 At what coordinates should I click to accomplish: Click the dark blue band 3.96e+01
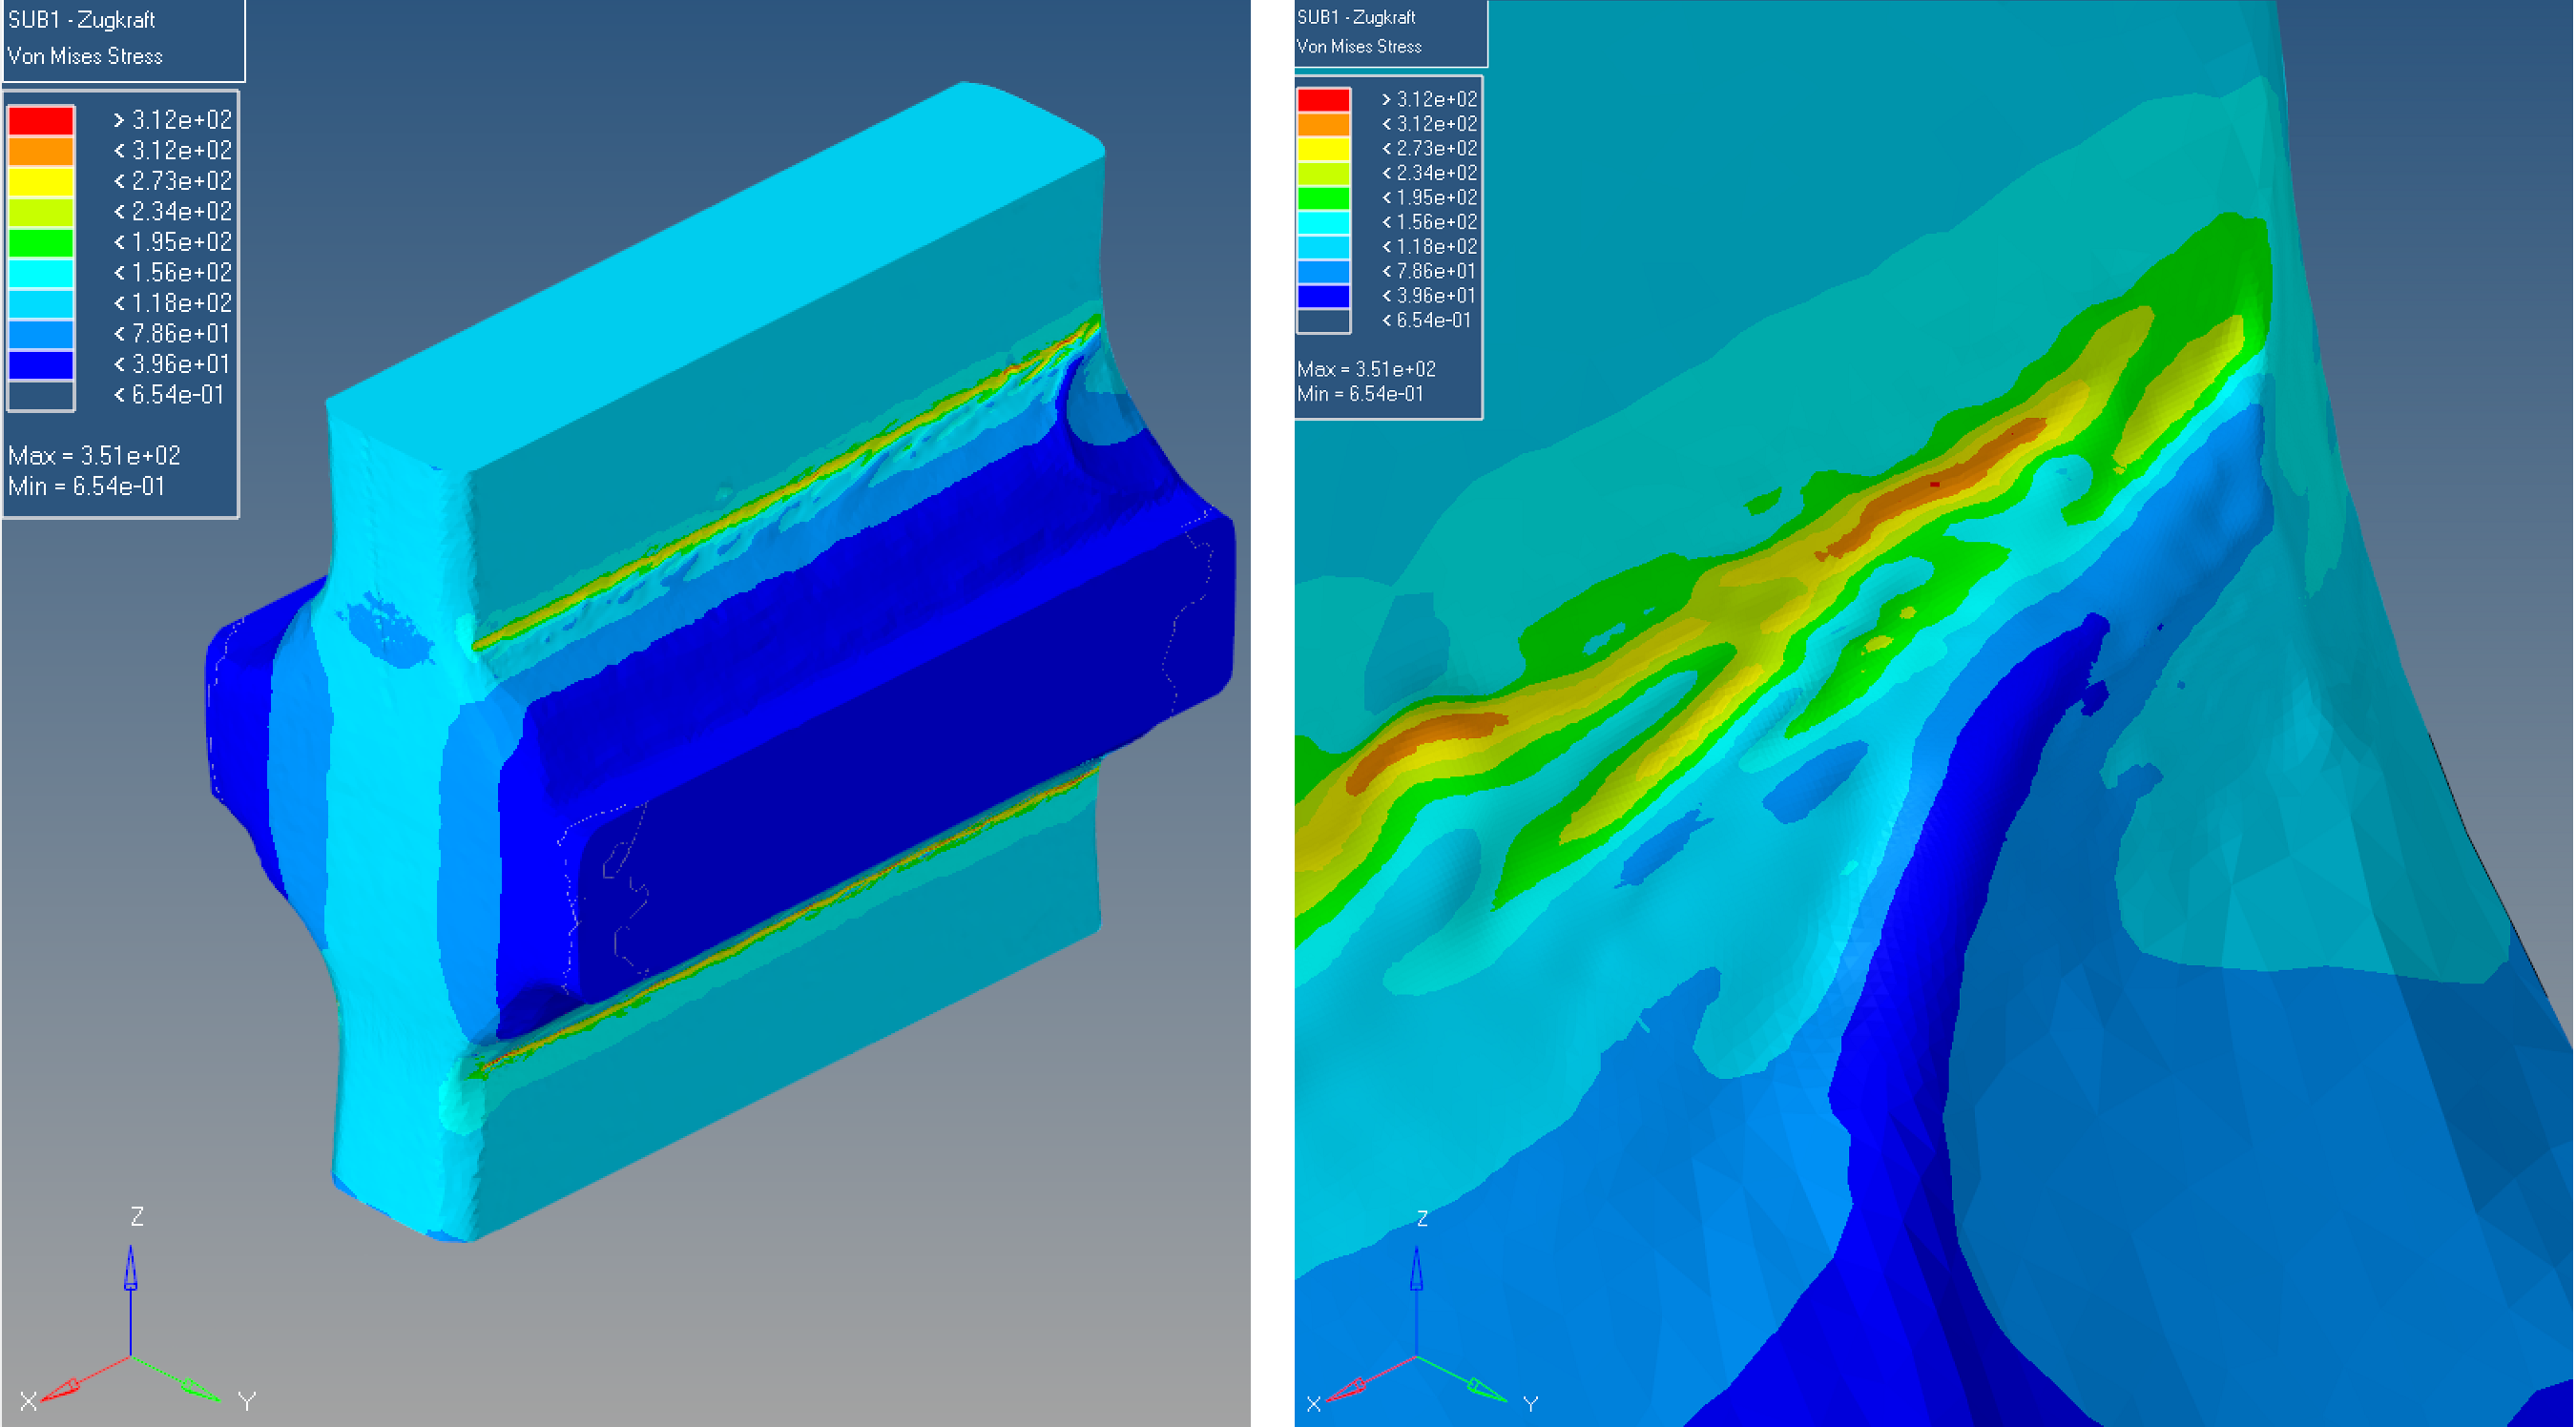pyautogui.click(x=40, y=363)
